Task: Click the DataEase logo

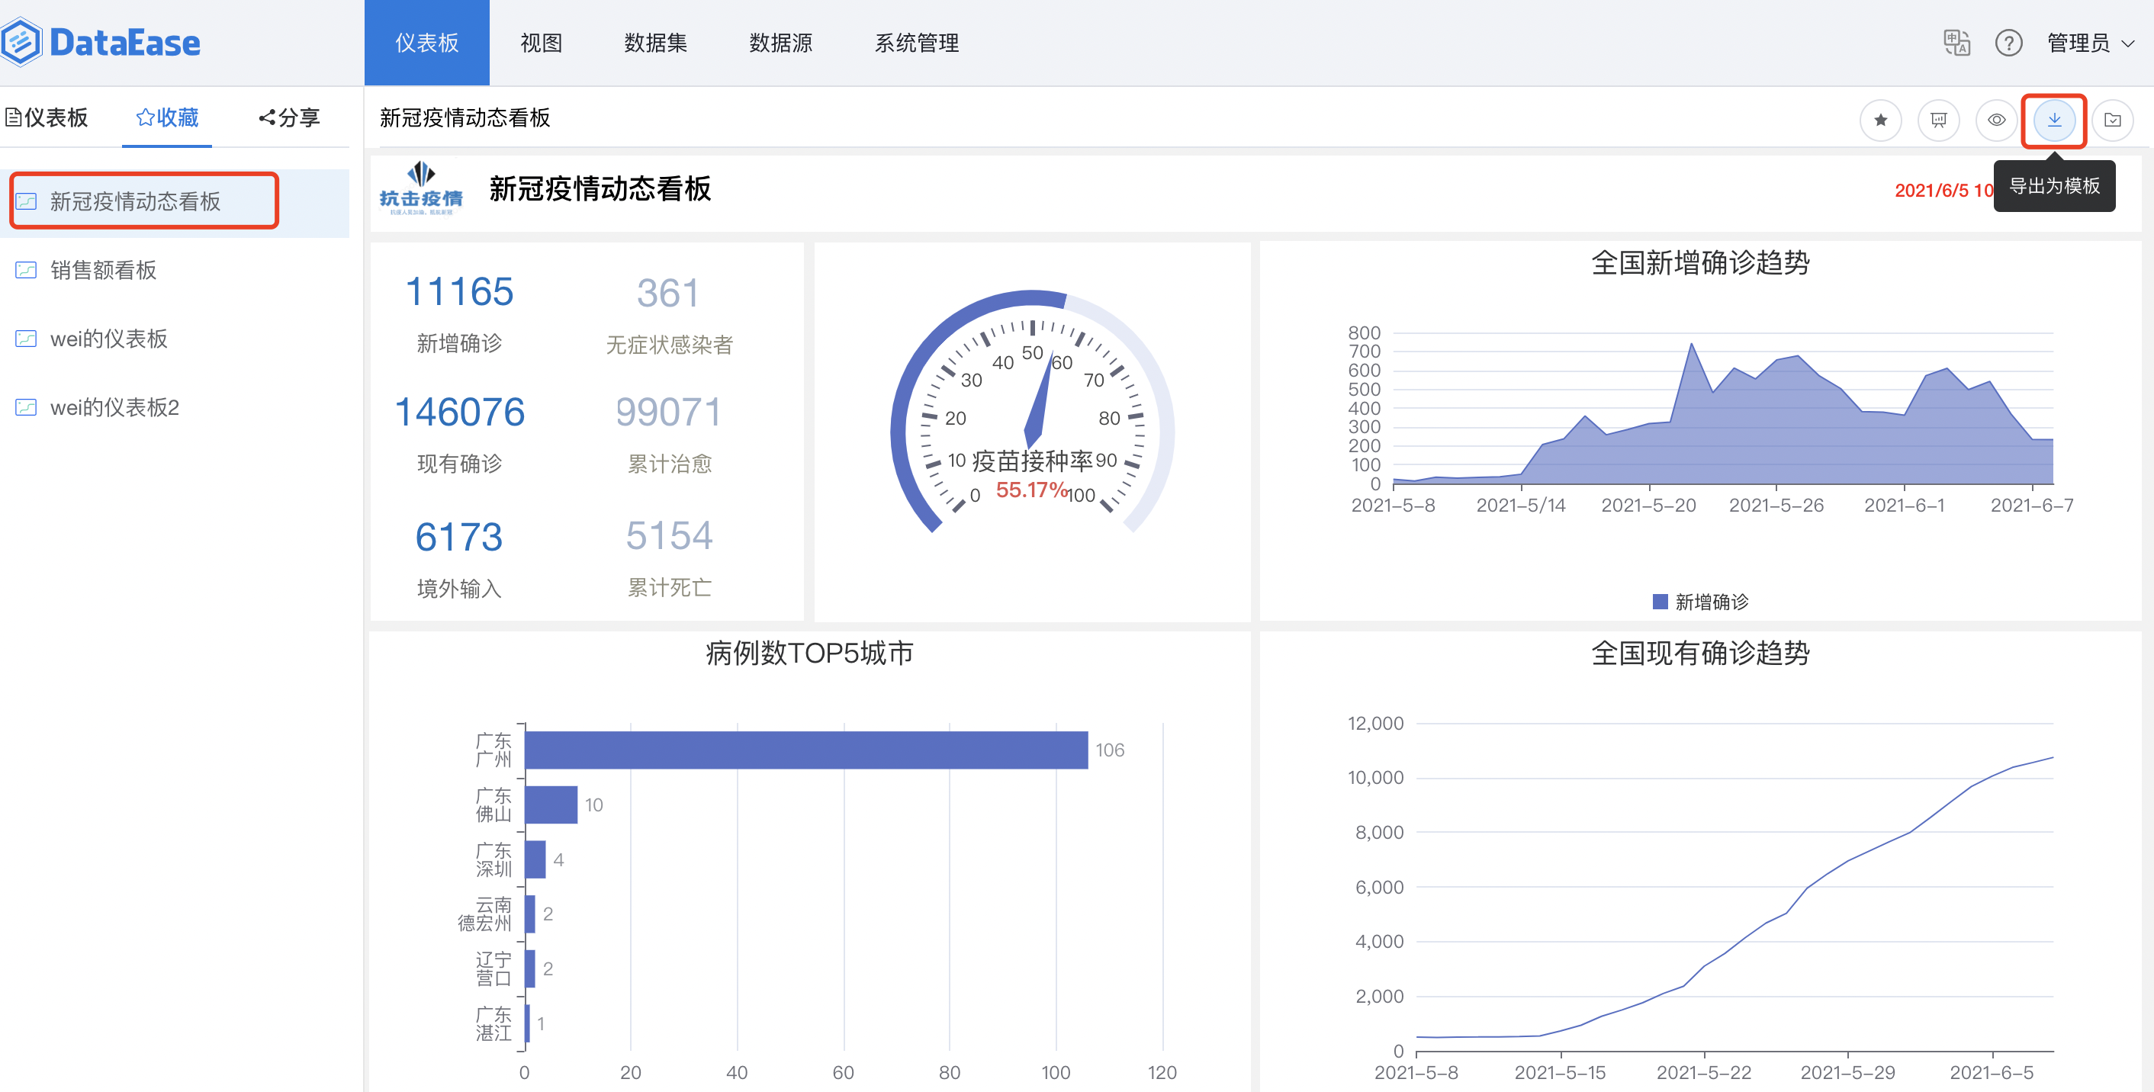Action: click(x=101, y=42)
